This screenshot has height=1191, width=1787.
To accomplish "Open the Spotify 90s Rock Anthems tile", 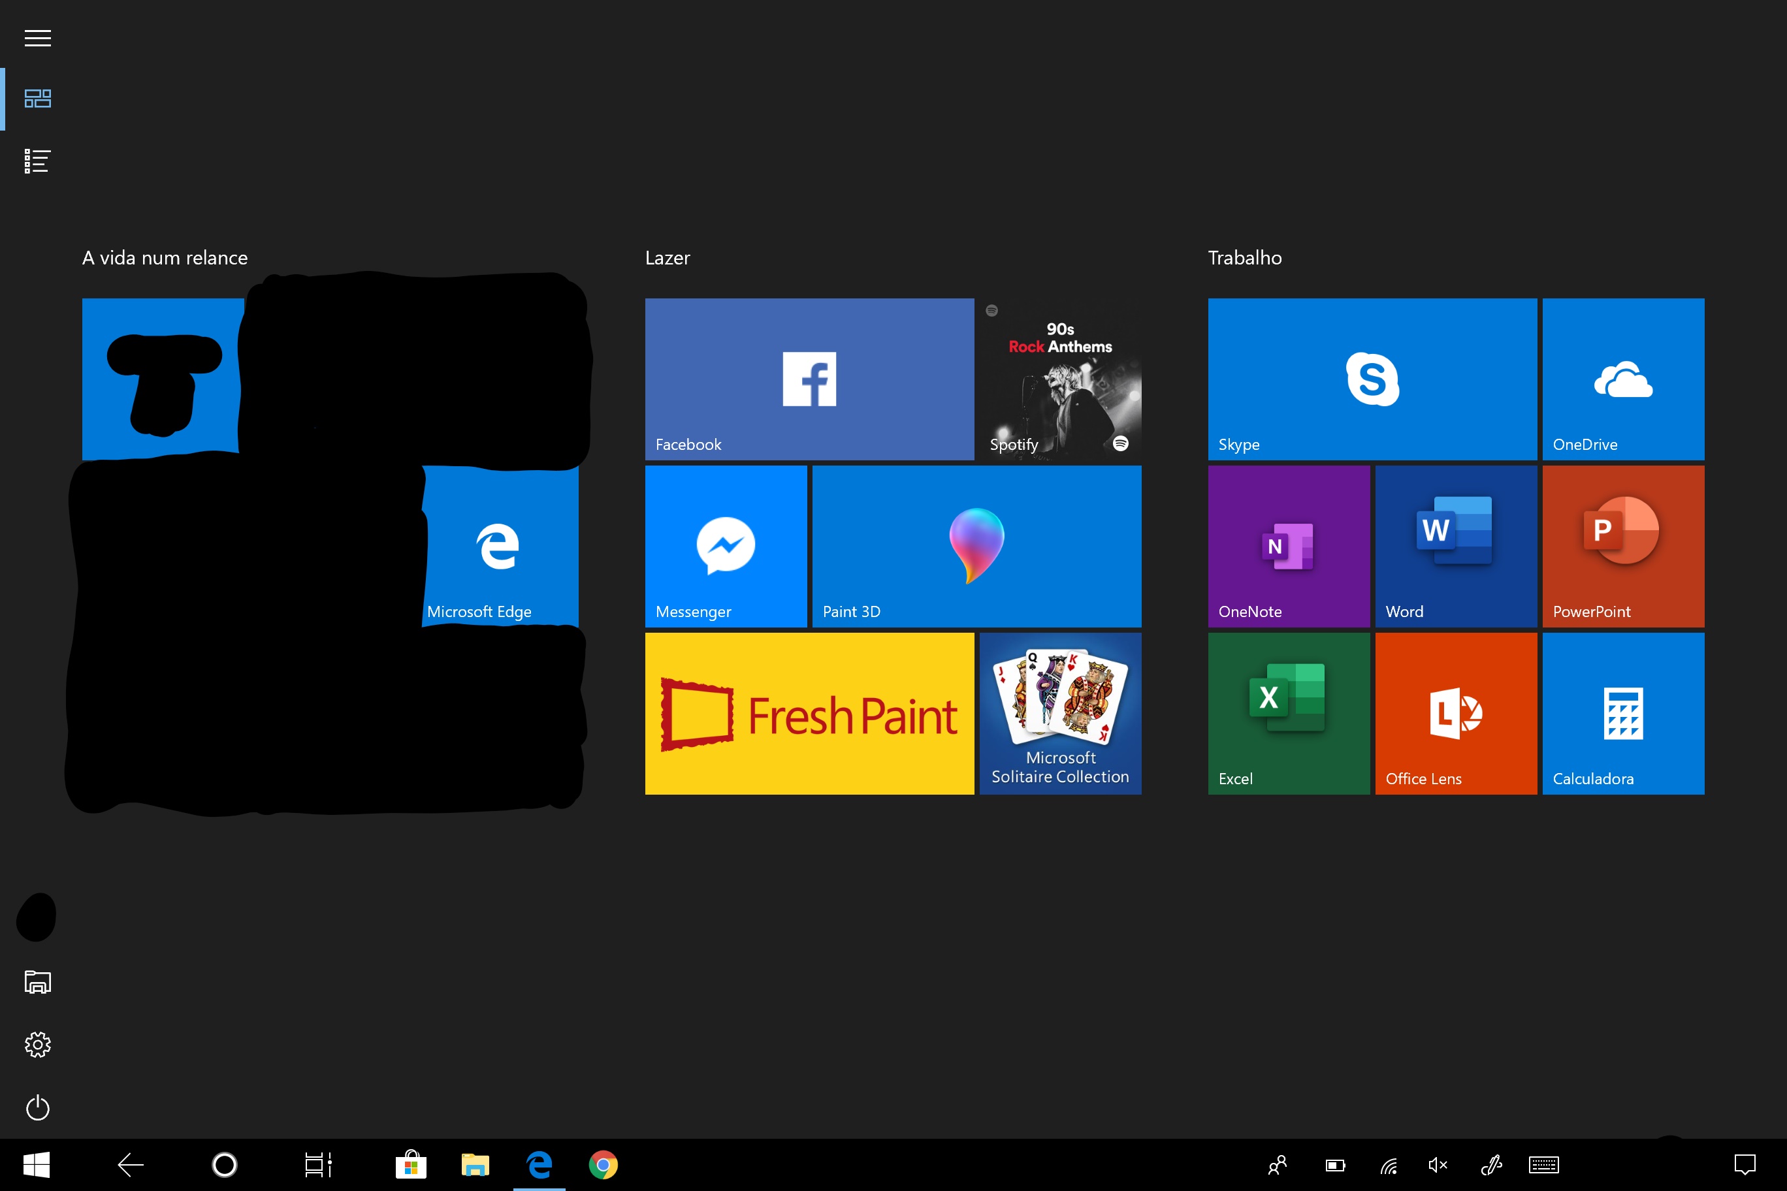I will [1060, 379].
